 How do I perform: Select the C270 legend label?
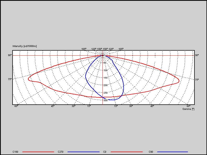coord(61,152)
